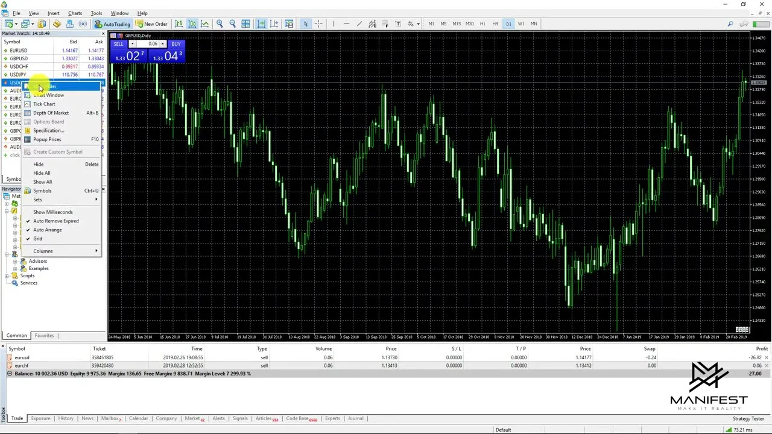Toggle the Grid option off
772x434 pixels.
(37, 239)
